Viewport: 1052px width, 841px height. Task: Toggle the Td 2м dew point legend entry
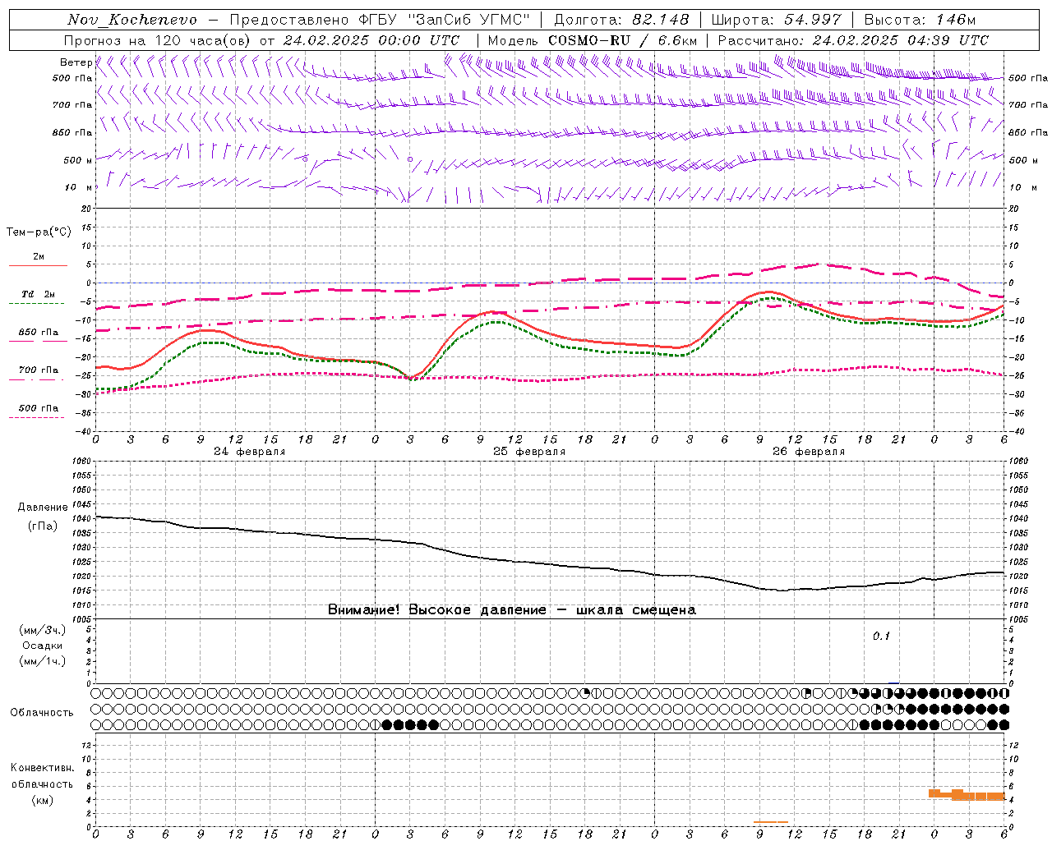(x=38, y=295)
